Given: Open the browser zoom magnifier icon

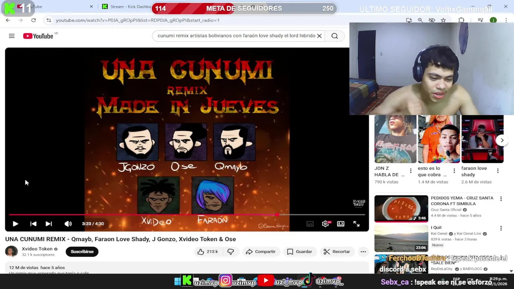Looking at the screenshot, I should (420, 20).
